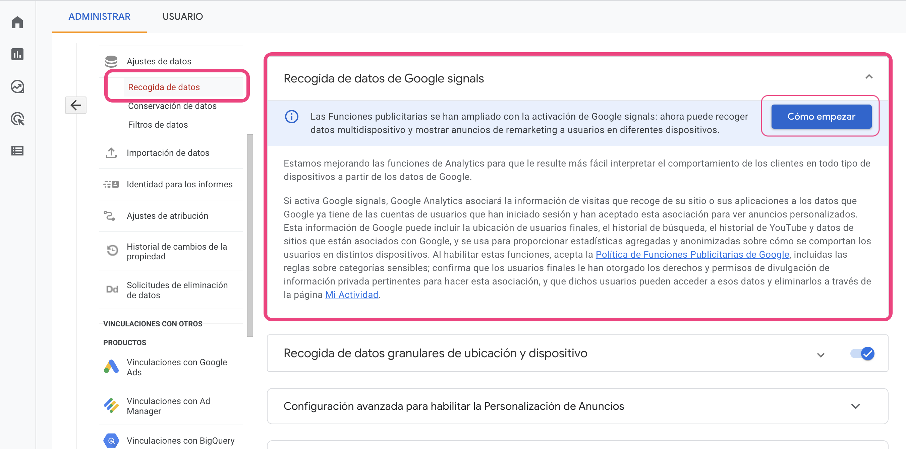Click the Cómo empezar button
The image size is (906, 449).
pos(821,116)
